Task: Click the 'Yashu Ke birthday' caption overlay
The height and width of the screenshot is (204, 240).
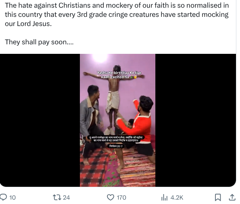Action: coord(119,75)
